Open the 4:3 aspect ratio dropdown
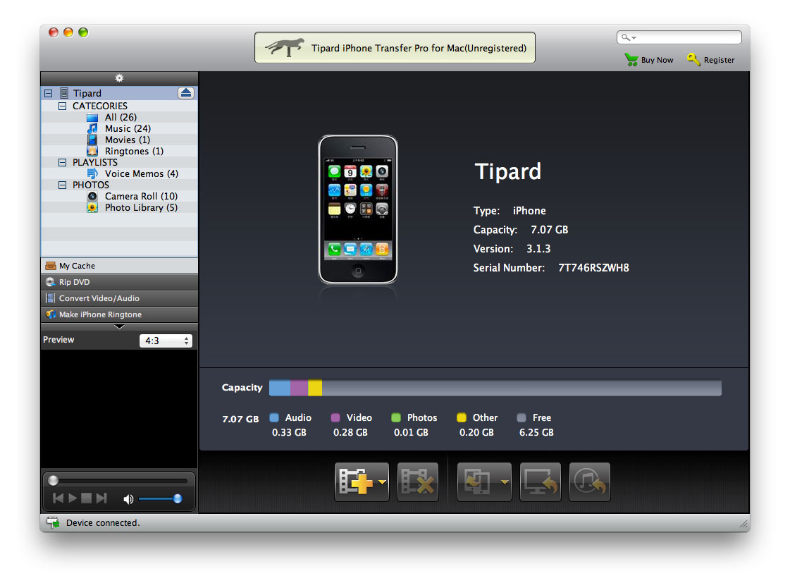The height and width of the screenshot is (588, 790). click(166, 341)
